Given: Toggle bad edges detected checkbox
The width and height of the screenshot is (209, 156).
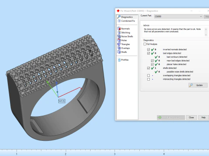Looking at the screenshot, I should [x=148, y=53].
